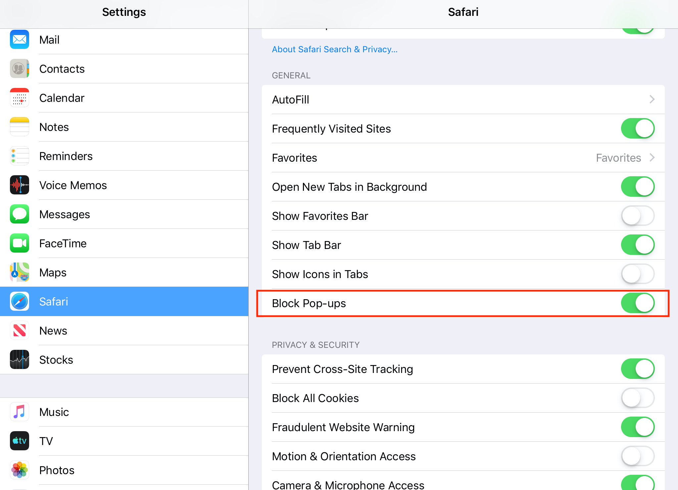Viewport: 678px width, 490px height.
Task: Enable the Show Favorites Bar switch
Action: pyautogui.click(x=638, y=216)
